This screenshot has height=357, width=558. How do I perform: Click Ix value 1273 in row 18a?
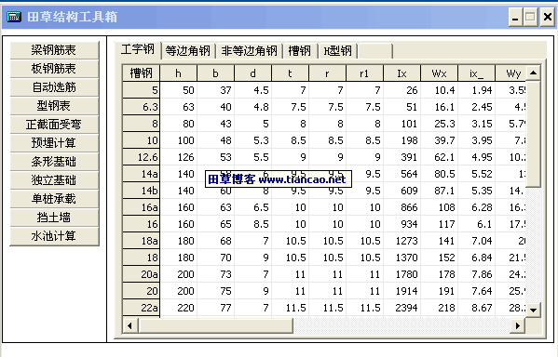point(402,241)
